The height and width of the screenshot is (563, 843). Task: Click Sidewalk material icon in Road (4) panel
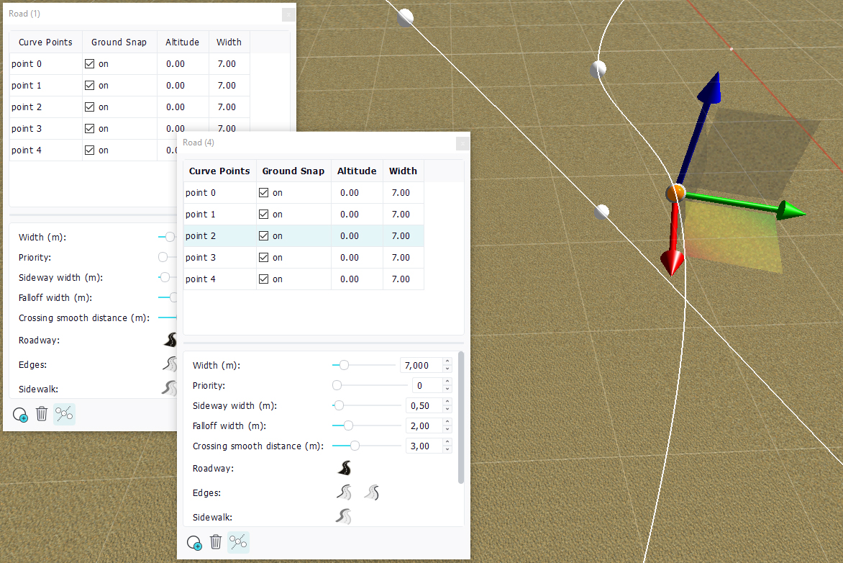click(345, 517)
